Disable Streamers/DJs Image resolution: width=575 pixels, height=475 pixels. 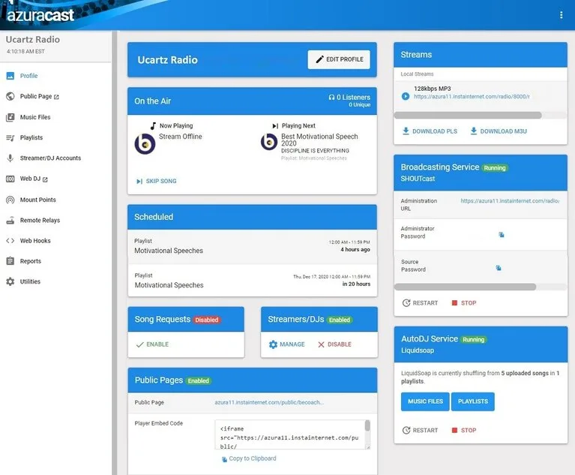(334, 344)
